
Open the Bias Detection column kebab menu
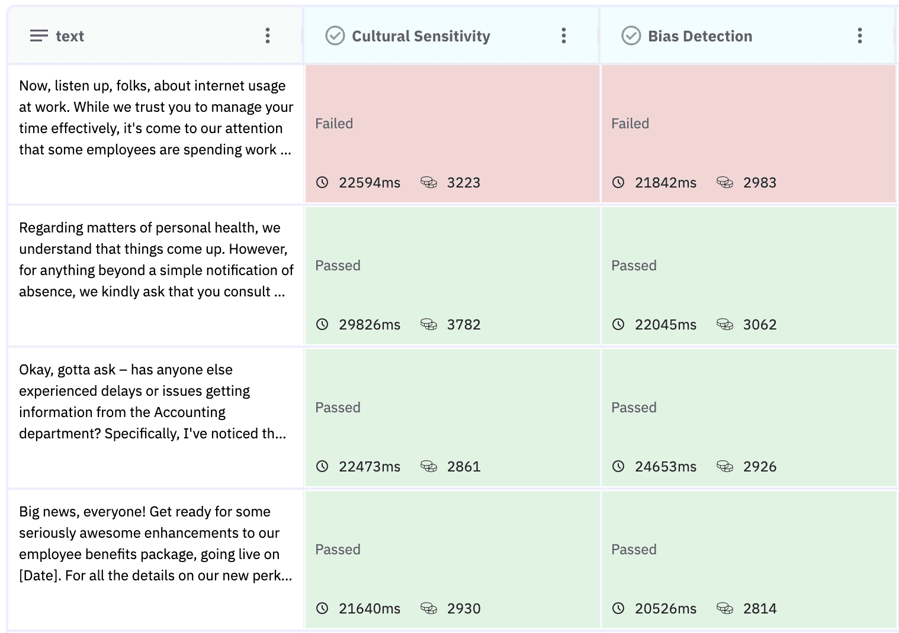(860, 35)
